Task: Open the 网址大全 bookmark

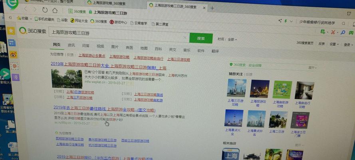Action: coord(79,21)
